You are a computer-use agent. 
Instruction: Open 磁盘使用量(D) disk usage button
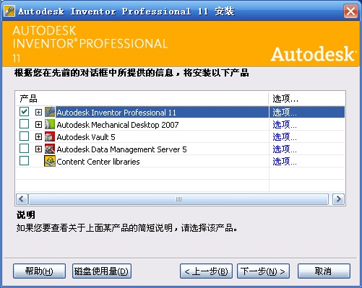[x=102, y=271]
